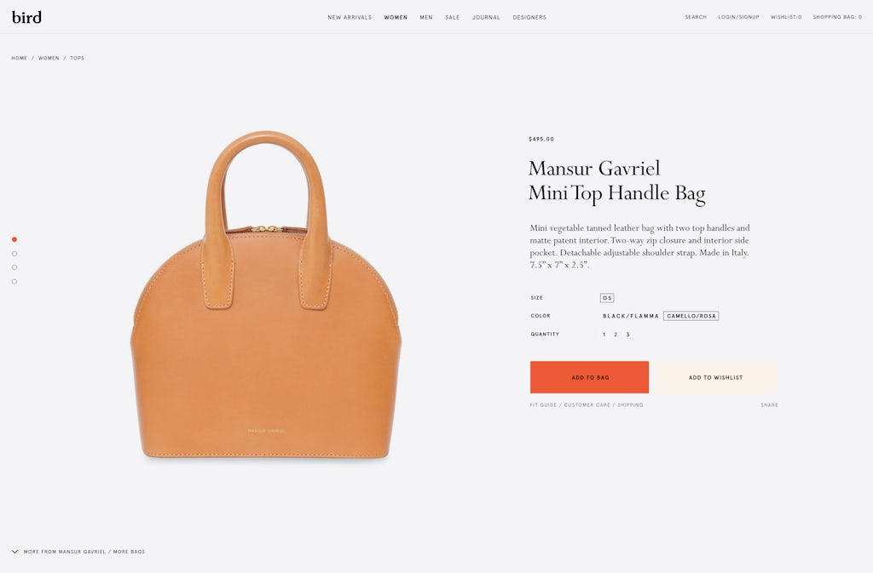The image size is (873, 573).
Task: Select the first image slide dot
Action: point(14,239)
